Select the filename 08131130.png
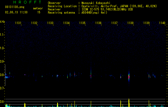Image resolution: width=168 pixels, height=107 pixels. point(15,7)
